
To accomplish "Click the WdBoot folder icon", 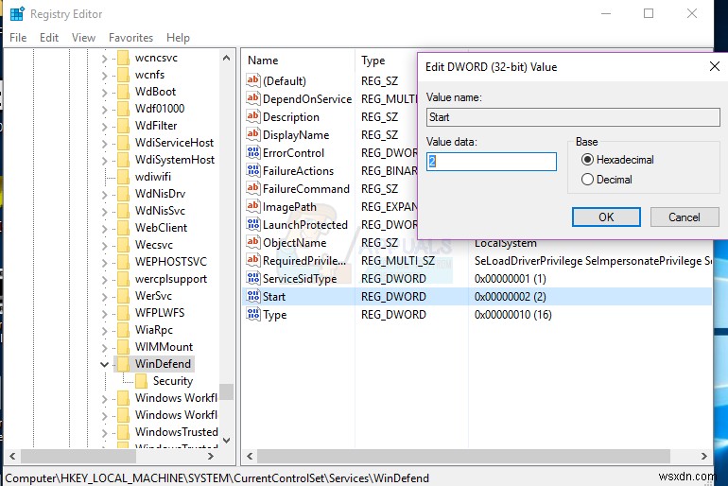I will (x=124, y=92).
